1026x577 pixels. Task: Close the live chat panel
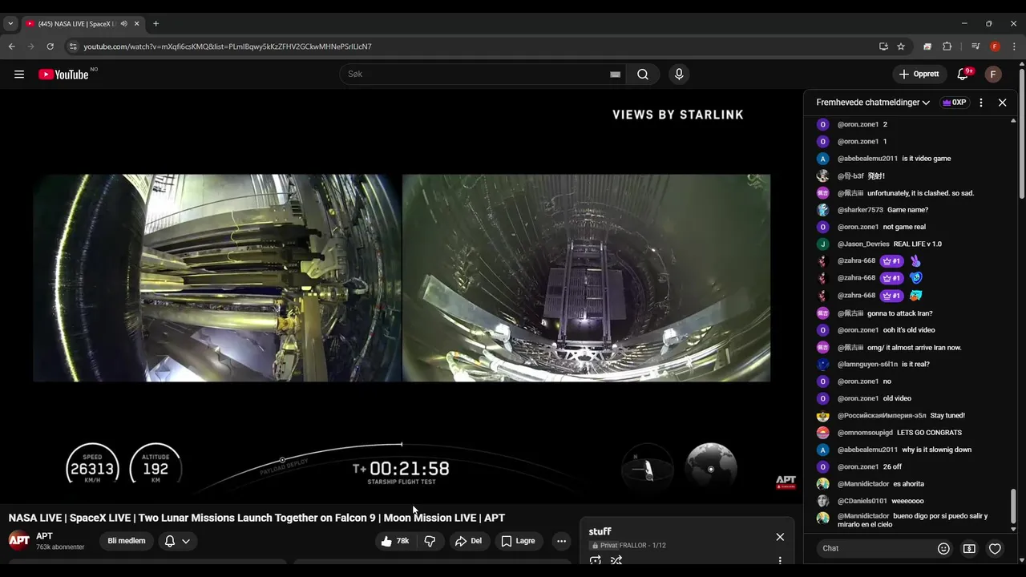(1002, 103)
